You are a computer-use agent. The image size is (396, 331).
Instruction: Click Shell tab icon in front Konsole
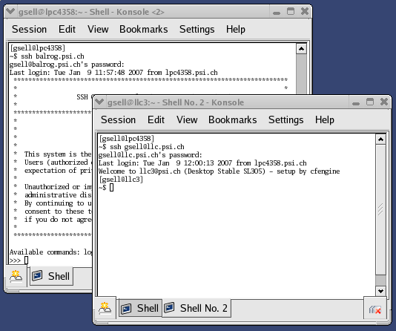(x=126, y=308)
